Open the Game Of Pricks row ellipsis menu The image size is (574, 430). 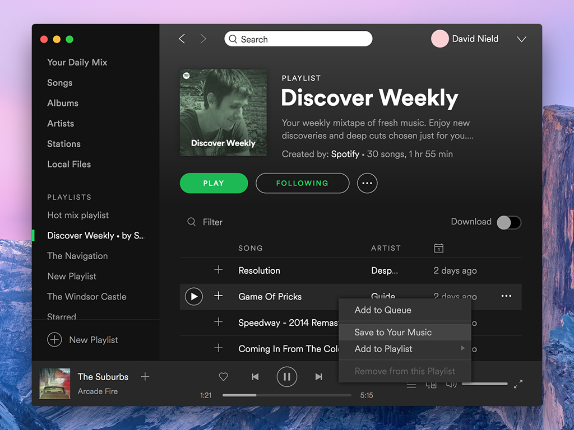coord(506,296)
